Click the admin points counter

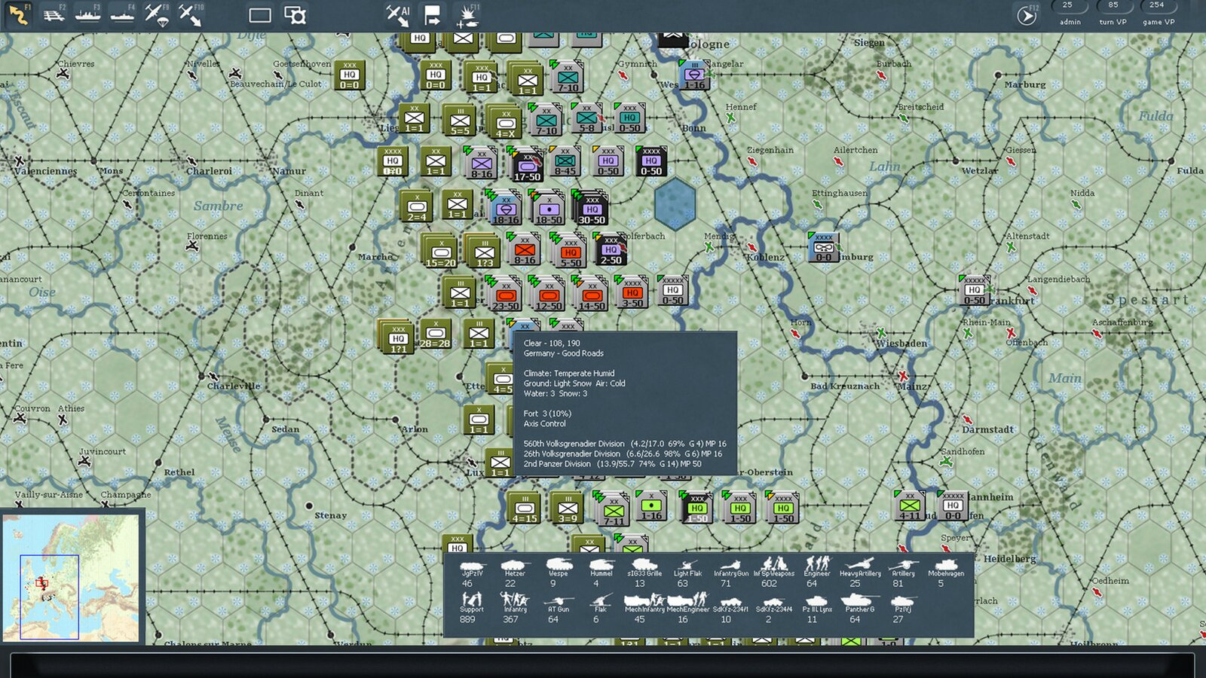(x=1070, y=13)
